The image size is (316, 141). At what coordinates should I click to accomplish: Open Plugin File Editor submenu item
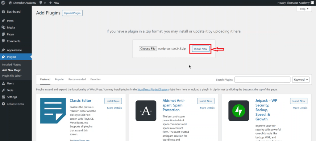point(12,76)
